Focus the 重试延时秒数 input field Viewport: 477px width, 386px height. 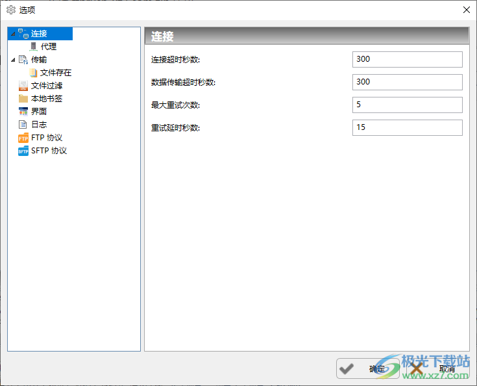[x=408, y=127]
